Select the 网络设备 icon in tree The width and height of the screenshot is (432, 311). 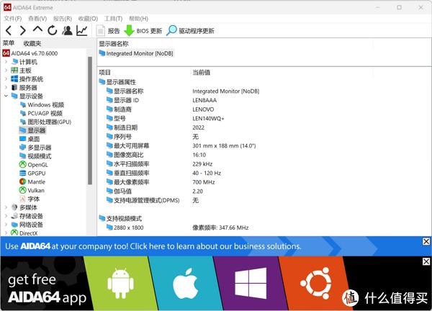14,224
